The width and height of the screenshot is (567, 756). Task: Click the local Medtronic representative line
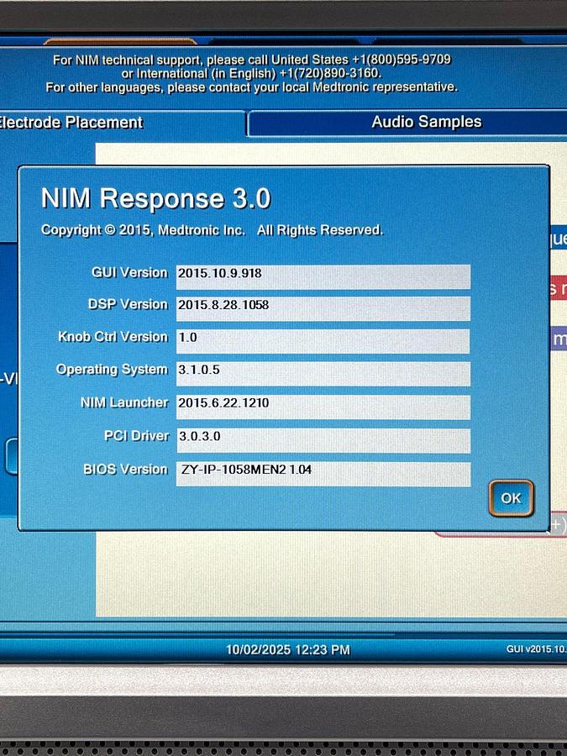click(x=251, y=87)
